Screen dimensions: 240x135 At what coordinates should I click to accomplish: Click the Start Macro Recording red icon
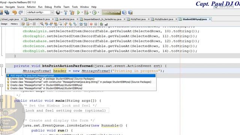[x=91, y=24]
